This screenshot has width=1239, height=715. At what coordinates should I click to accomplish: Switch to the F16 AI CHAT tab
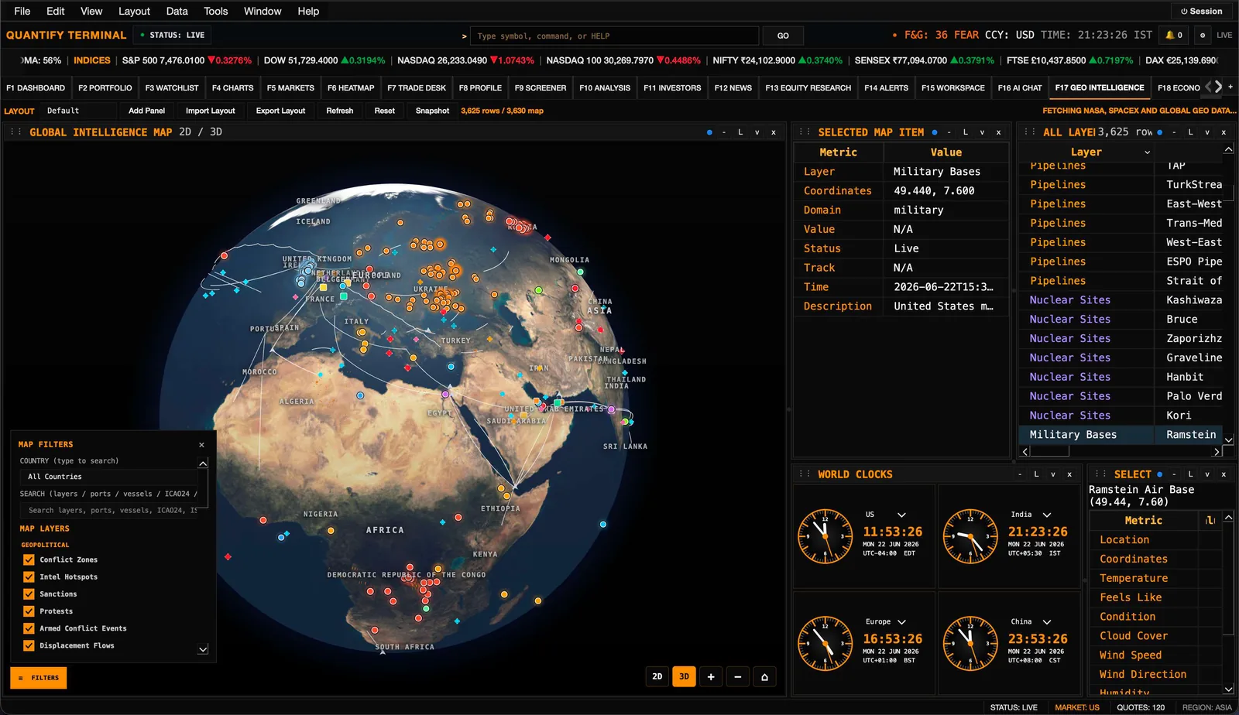[x=1020, y=88]
